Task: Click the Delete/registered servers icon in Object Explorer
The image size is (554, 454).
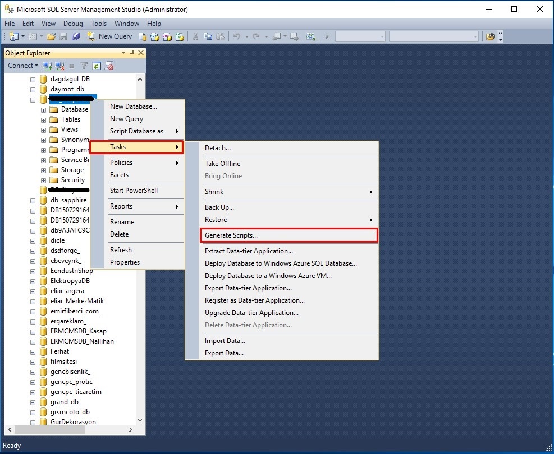Action: (109, 66)
